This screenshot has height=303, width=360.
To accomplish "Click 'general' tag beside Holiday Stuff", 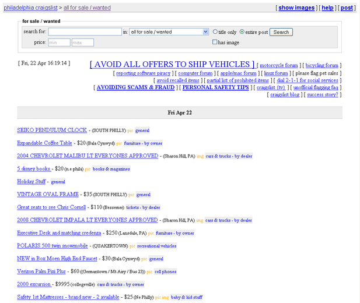I will (x=58, y=182).
